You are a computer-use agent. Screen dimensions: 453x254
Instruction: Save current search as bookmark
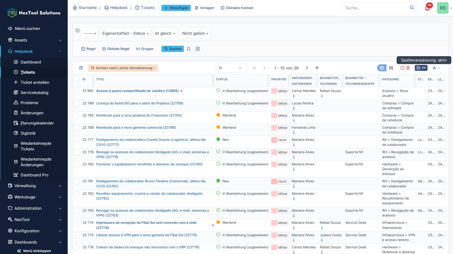[189, 49]
